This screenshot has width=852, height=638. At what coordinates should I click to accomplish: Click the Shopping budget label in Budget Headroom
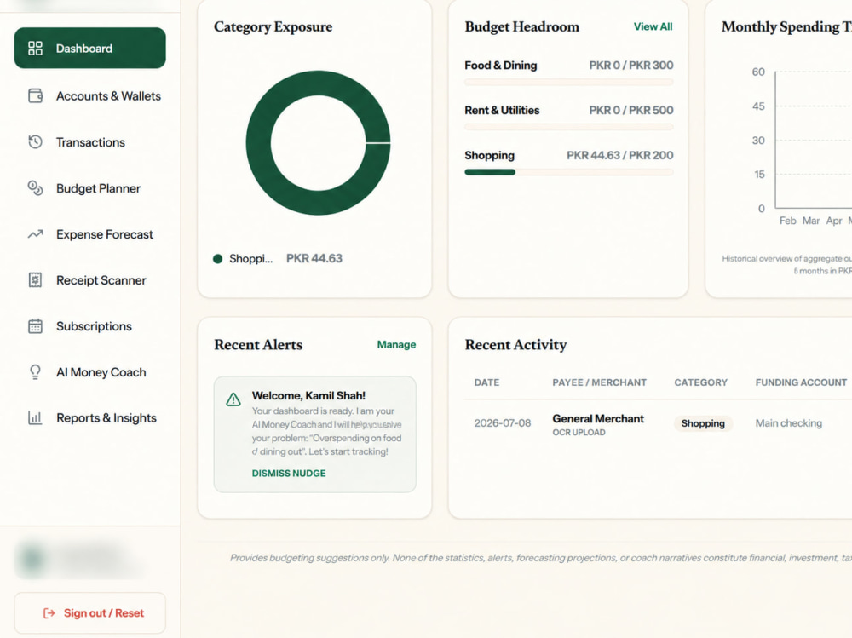point(490,155)
